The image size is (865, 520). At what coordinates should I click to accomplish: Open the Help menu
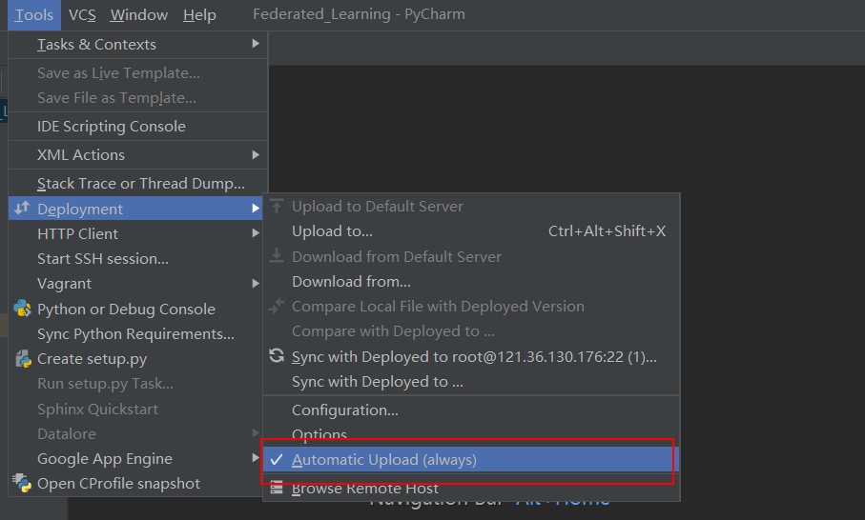pyautogui.click(x=199, y=15)
